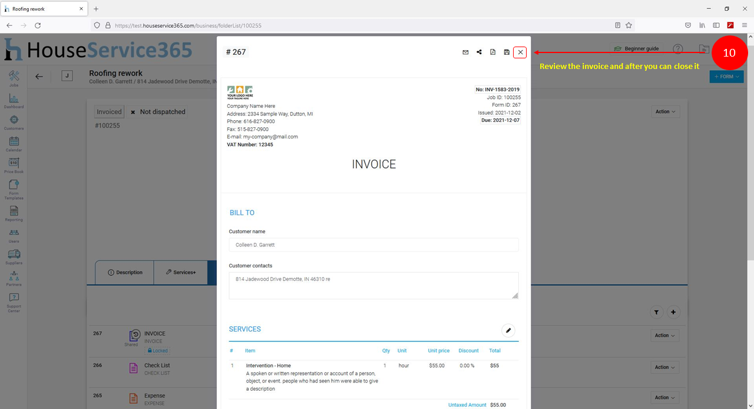The width and height of the screenshot is (754, 409).
Task: Click the shared INVOICE form icon in row 267
Action: 135,335
